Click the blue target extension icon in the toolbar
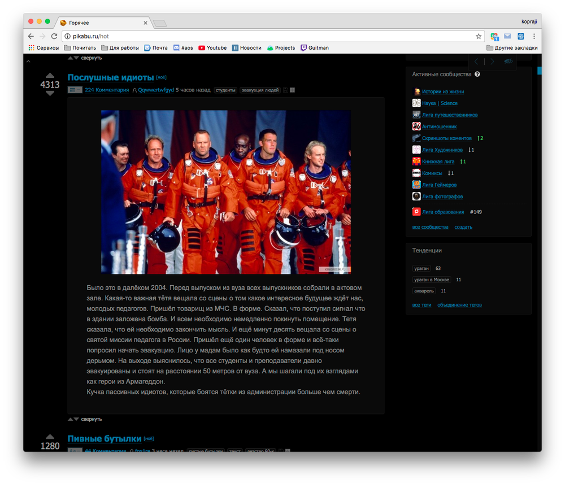The height and width of the screenshot is (485, 565). coord(521,36)
